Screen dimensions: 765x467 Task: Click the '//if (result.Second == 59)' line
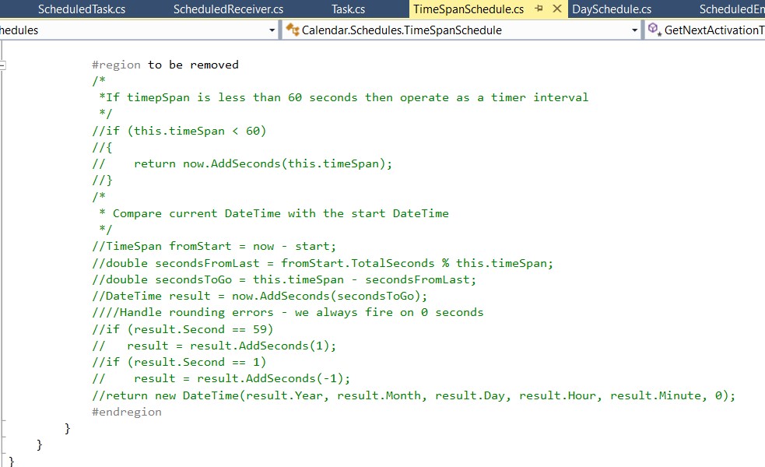[182, 329]
